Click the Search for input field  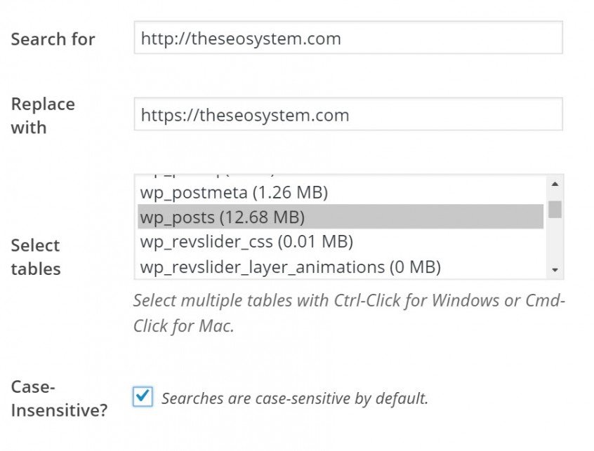coord(348,39)
